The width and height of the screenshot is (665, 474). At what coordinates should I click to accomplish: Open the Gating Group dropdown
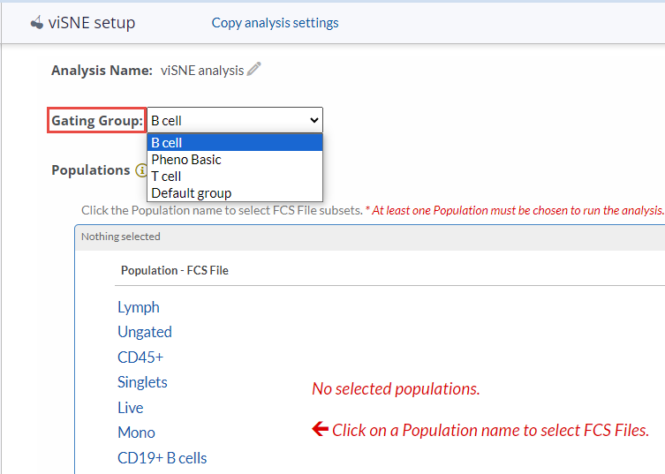tap(234, 120)
